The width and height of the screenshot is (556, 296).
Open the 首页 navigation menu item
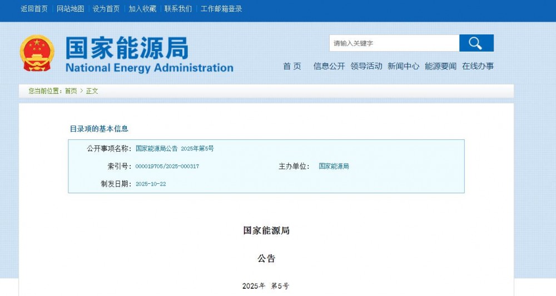[x=292, y=66]
